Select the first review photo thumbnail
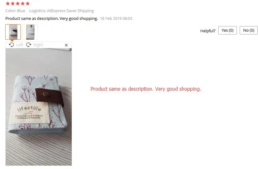This screenshot has height=169, width=258. (13, 32)
